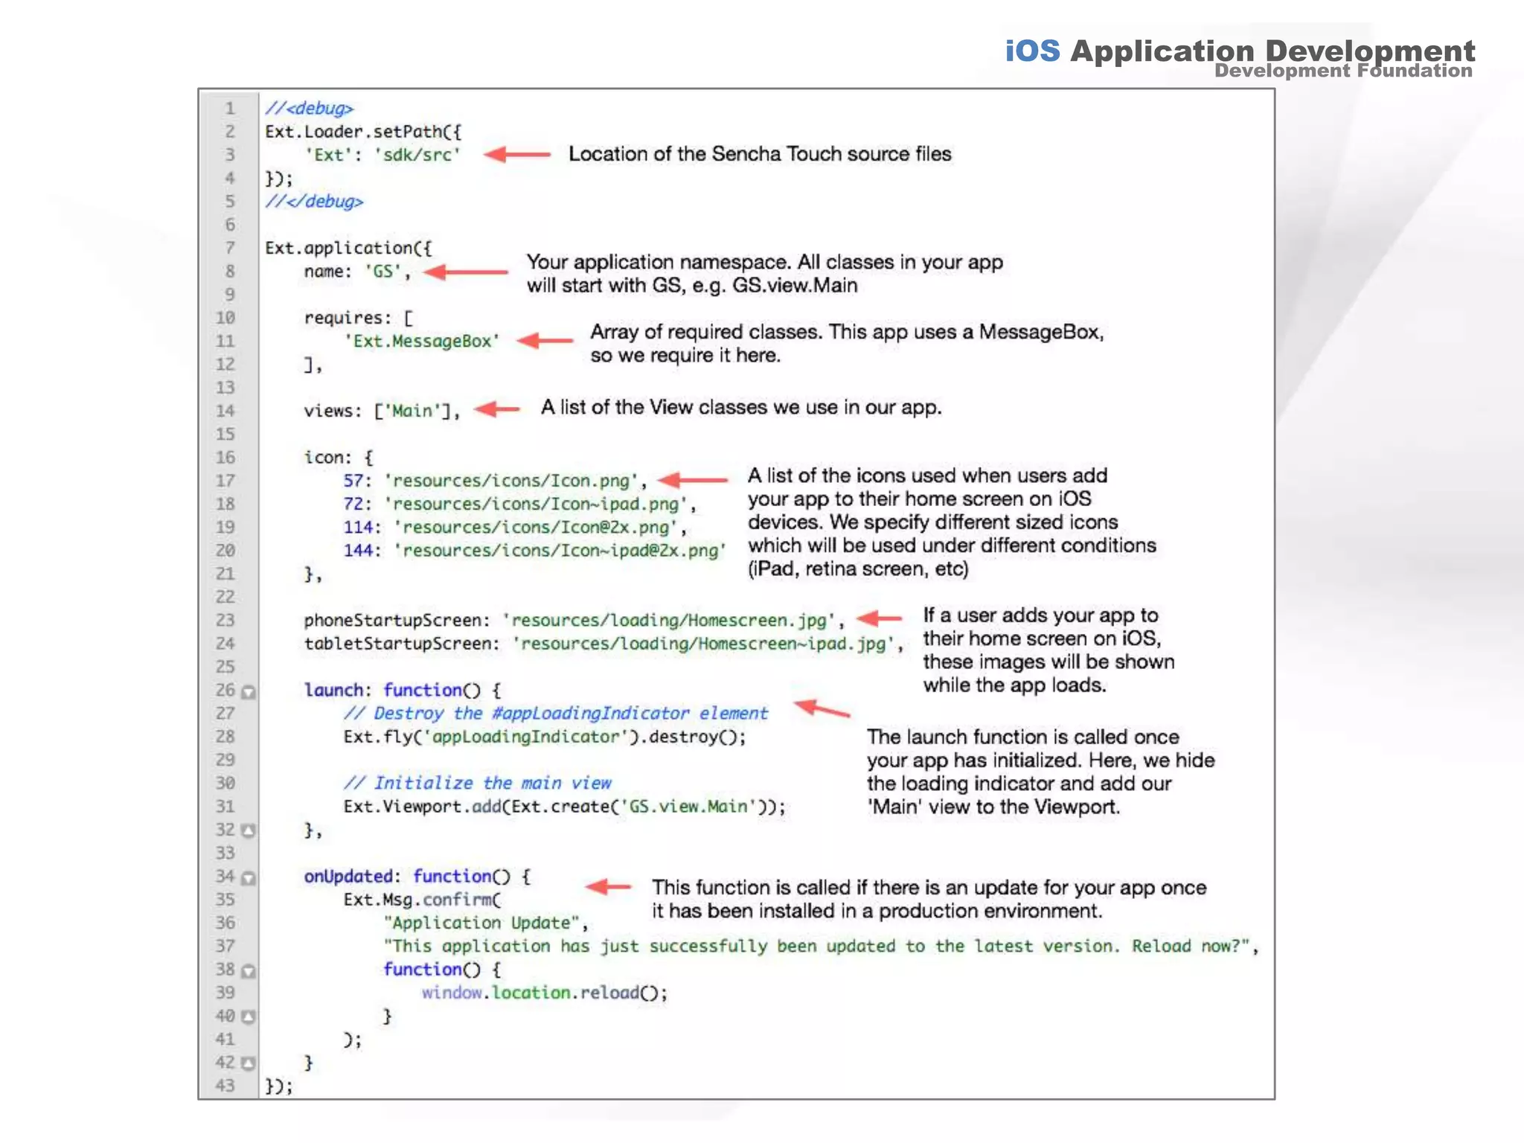Click 'resources/icons/Icon@2x.png' string

[x=536, y=527]
